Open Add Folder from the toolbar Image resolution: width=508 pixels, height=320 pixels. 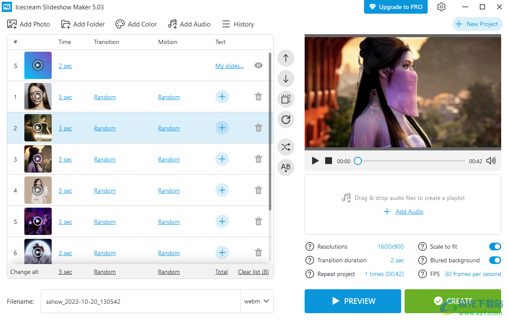[83, 24]
